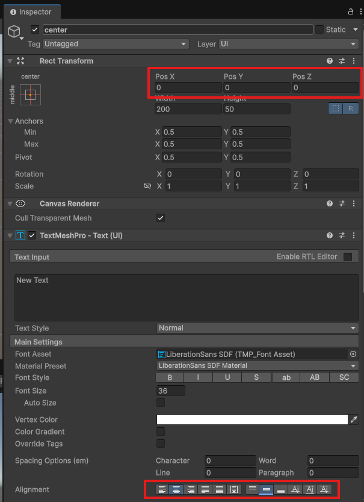Click the Rect Transform help icon

330,61
